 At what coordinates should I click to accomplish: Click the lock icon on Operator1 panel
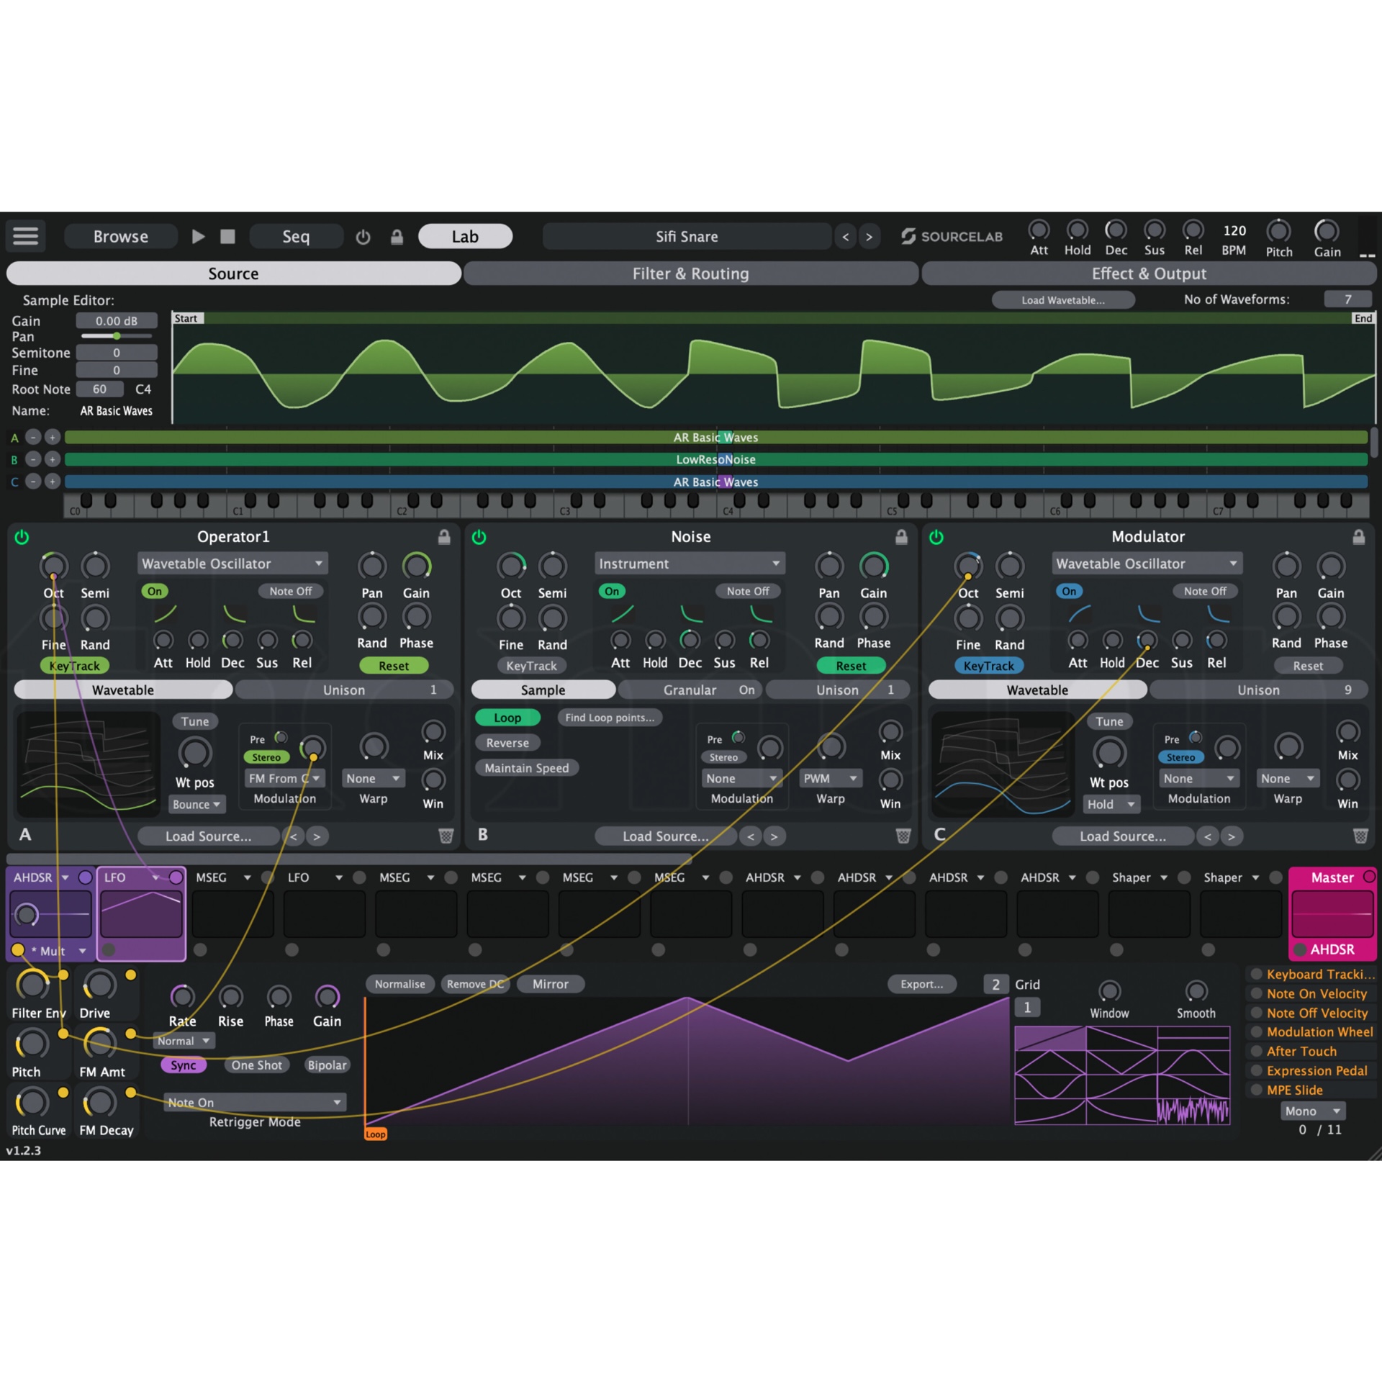[443, 537]
